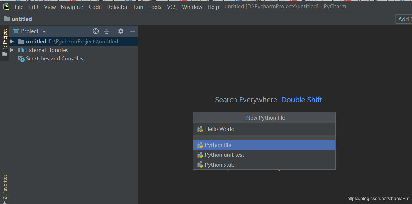Open the Run menu
Screen dimensions: 412x204
click(x=138, y=7)
